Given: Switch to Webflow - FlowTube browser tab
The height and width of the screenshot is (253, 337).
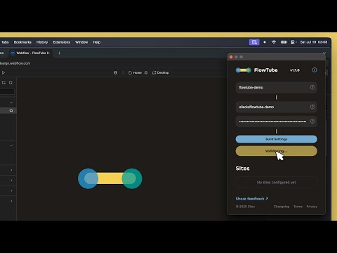Looking at the screenshot, I should coord(30,53).
